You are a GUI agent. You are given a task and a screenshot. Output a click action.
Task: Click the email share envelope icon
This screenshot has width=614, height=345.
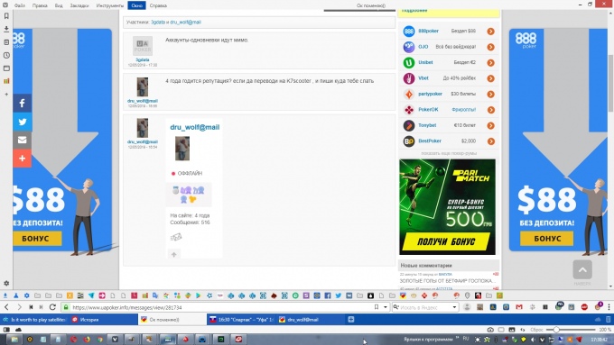pyautogui.click(x=23, y=140)
